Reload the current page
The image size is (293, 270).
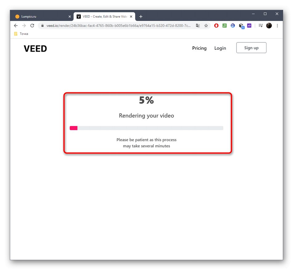[x=32, y=26]
